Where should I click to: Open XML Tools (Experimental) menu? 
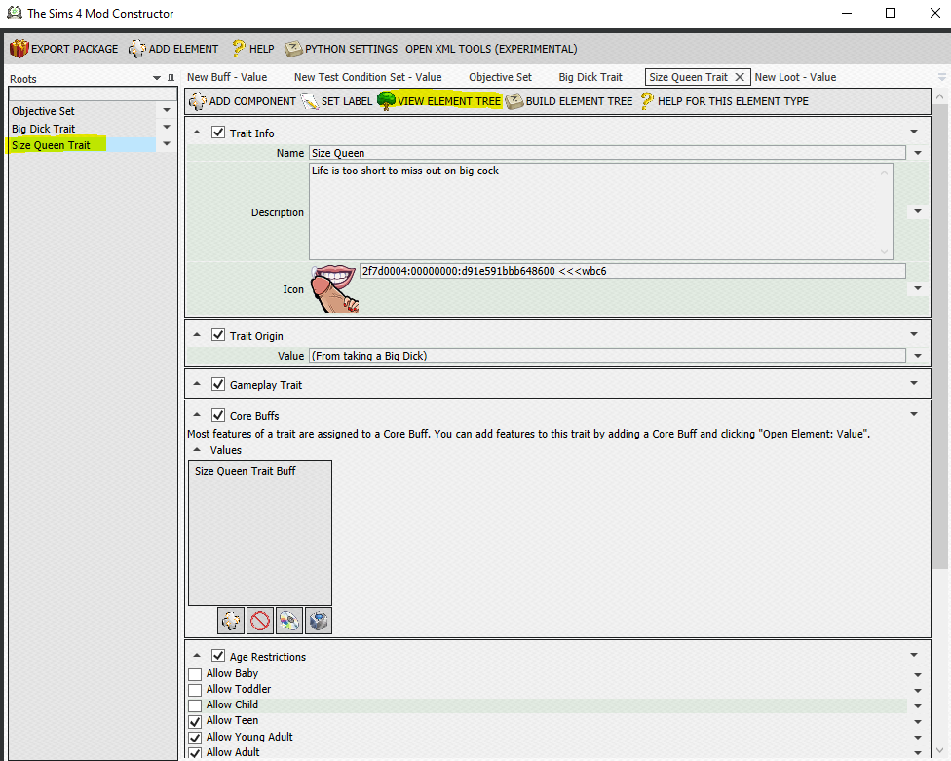click(x=491, y=49)
